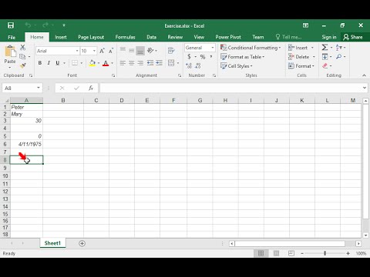This screenshot has width=370, height=277.
Task: Switch to the Insert tab
Action: tap(61, 37)
